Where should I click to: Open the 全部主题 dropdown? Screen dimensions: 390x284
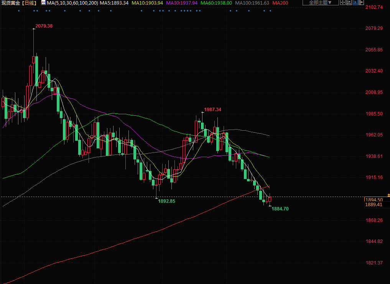click(x=320, y=3)
